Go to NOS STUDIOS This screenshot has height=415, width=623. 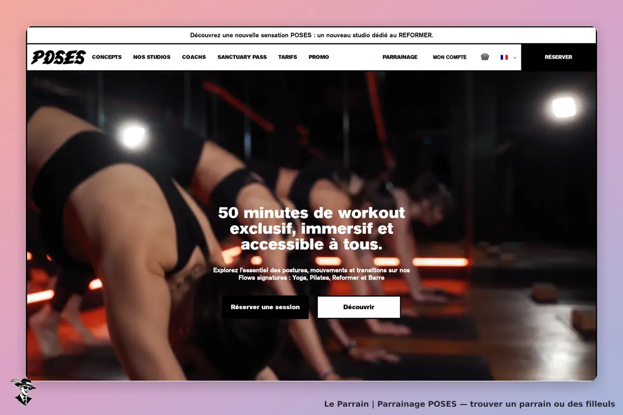(x=152, y=57)
